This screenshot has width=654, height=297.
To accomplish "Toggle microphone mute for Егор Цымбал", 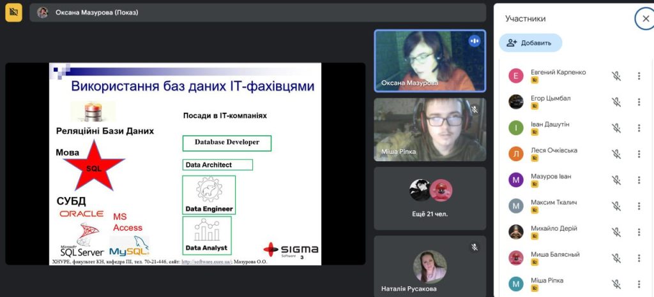I will (616, 102).
